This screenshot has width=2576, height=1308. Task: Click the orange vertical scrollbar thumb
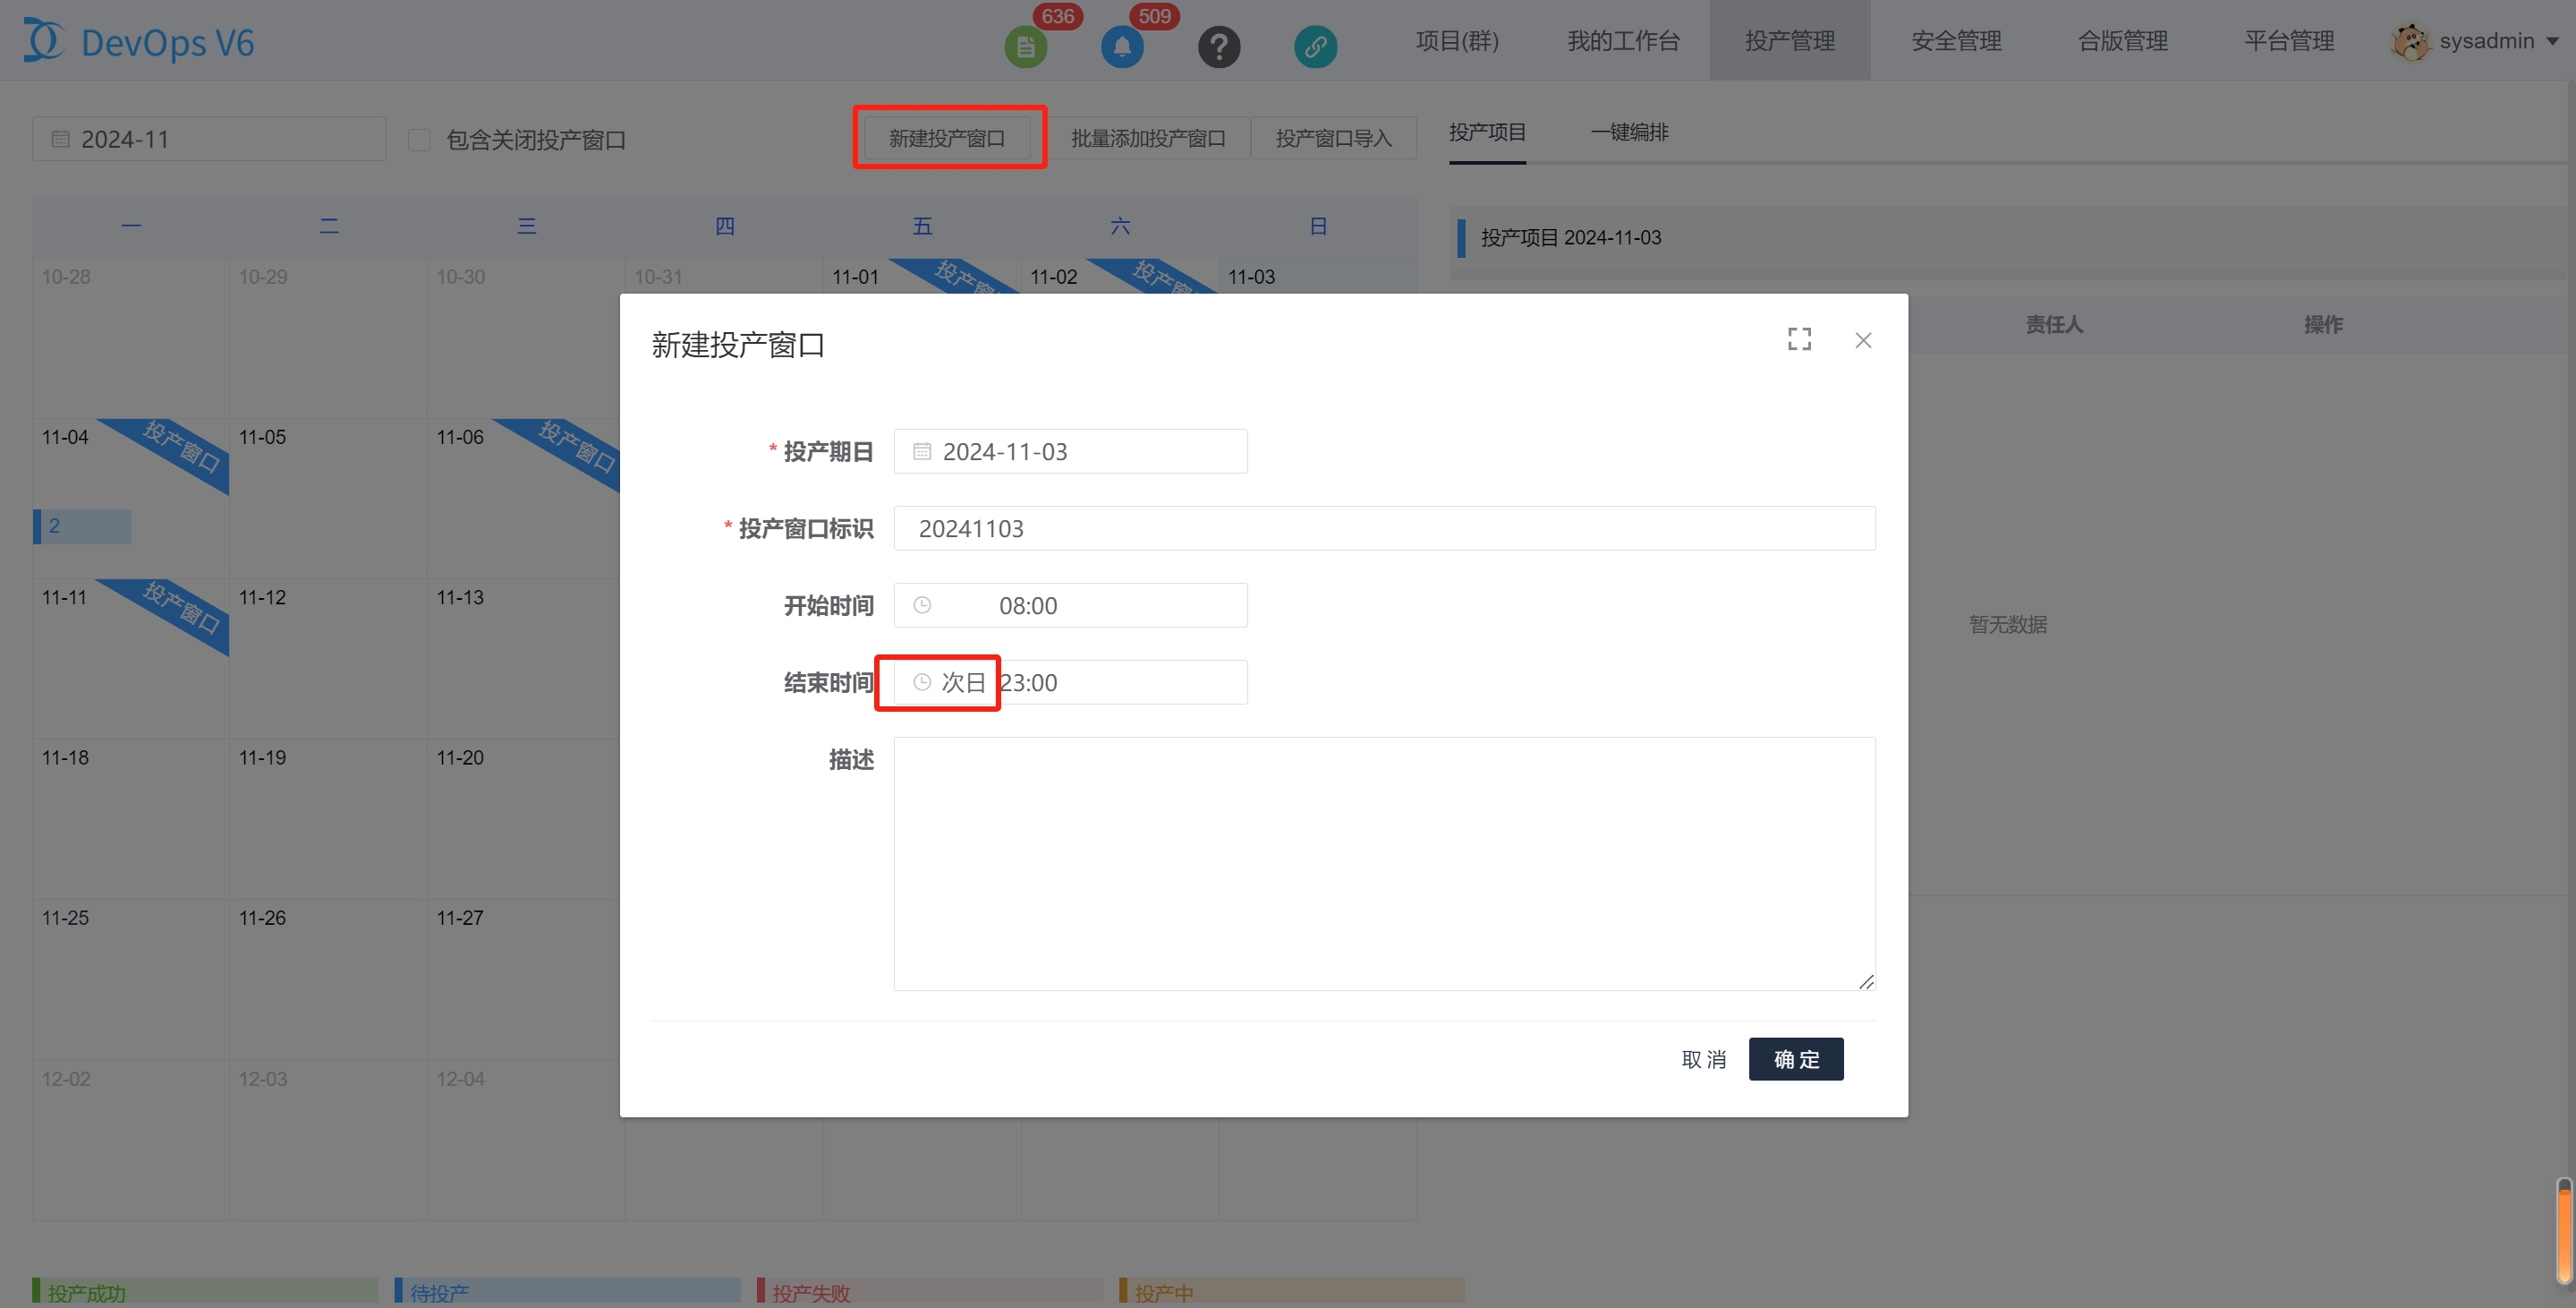[2564, 1236]
